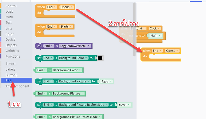Expand End dropdown in Background Picture getter

[x=42, y=94]
